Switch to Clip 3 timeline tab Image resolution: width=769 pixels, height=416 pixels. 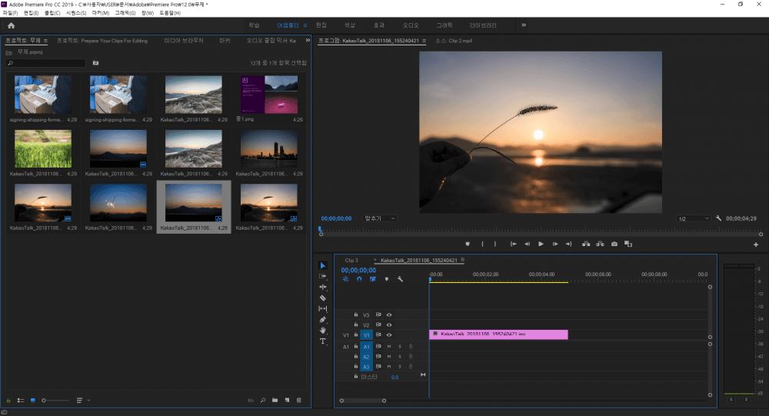351,261
